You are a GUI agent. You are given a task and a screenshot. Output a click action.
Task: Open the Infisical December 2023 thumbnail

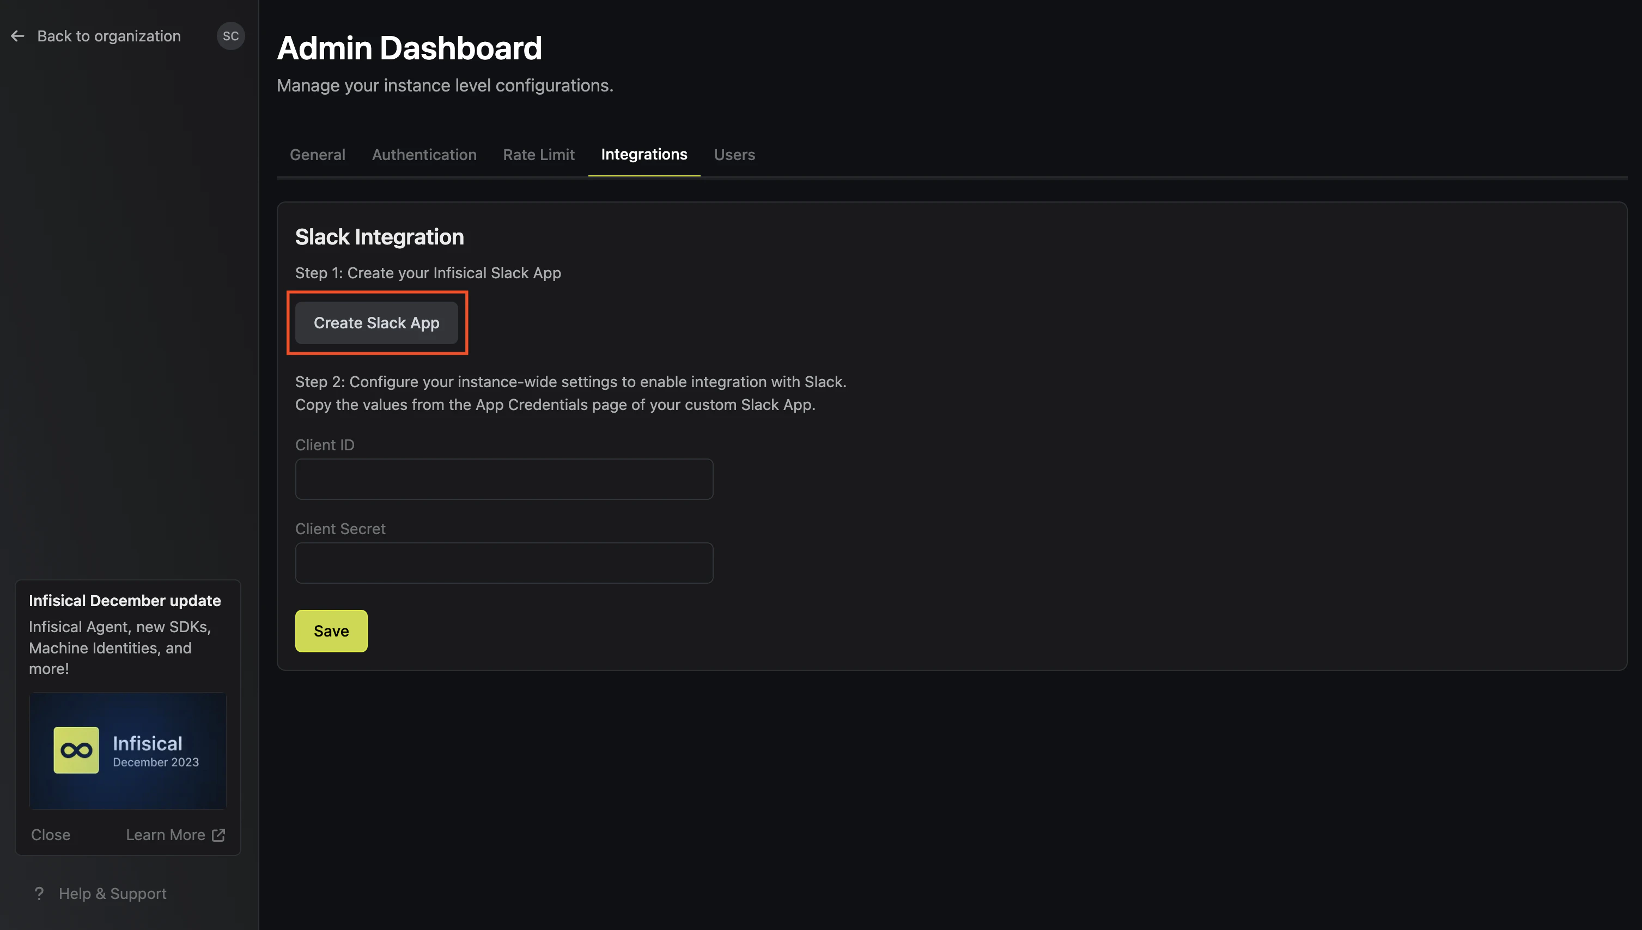128,751
